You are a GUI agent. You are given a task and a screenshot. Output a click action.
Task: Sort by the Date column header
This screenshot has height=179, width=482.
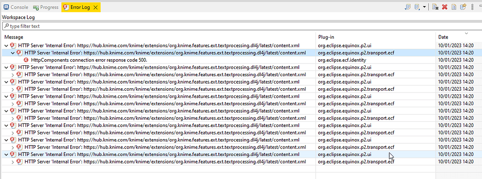point(458,37)
